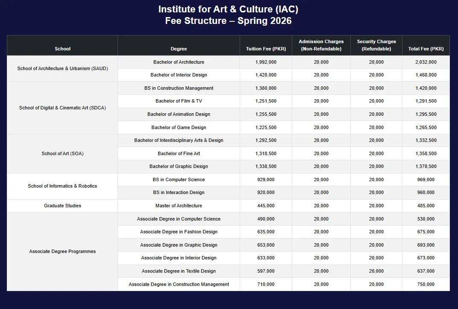Select total fee value 750,000
The width and height of the screenshot is (458, 309).
point(426,284)
